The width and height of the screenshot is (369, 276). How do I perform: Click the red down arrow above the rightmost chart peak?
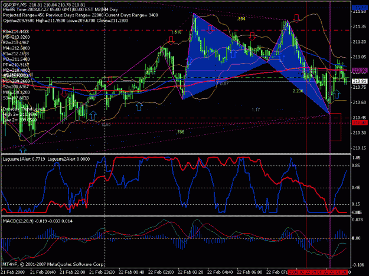(x=297, y=18)
